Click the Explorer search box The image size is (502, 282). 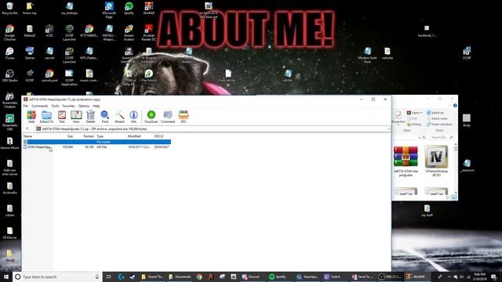tap(442, 137)
